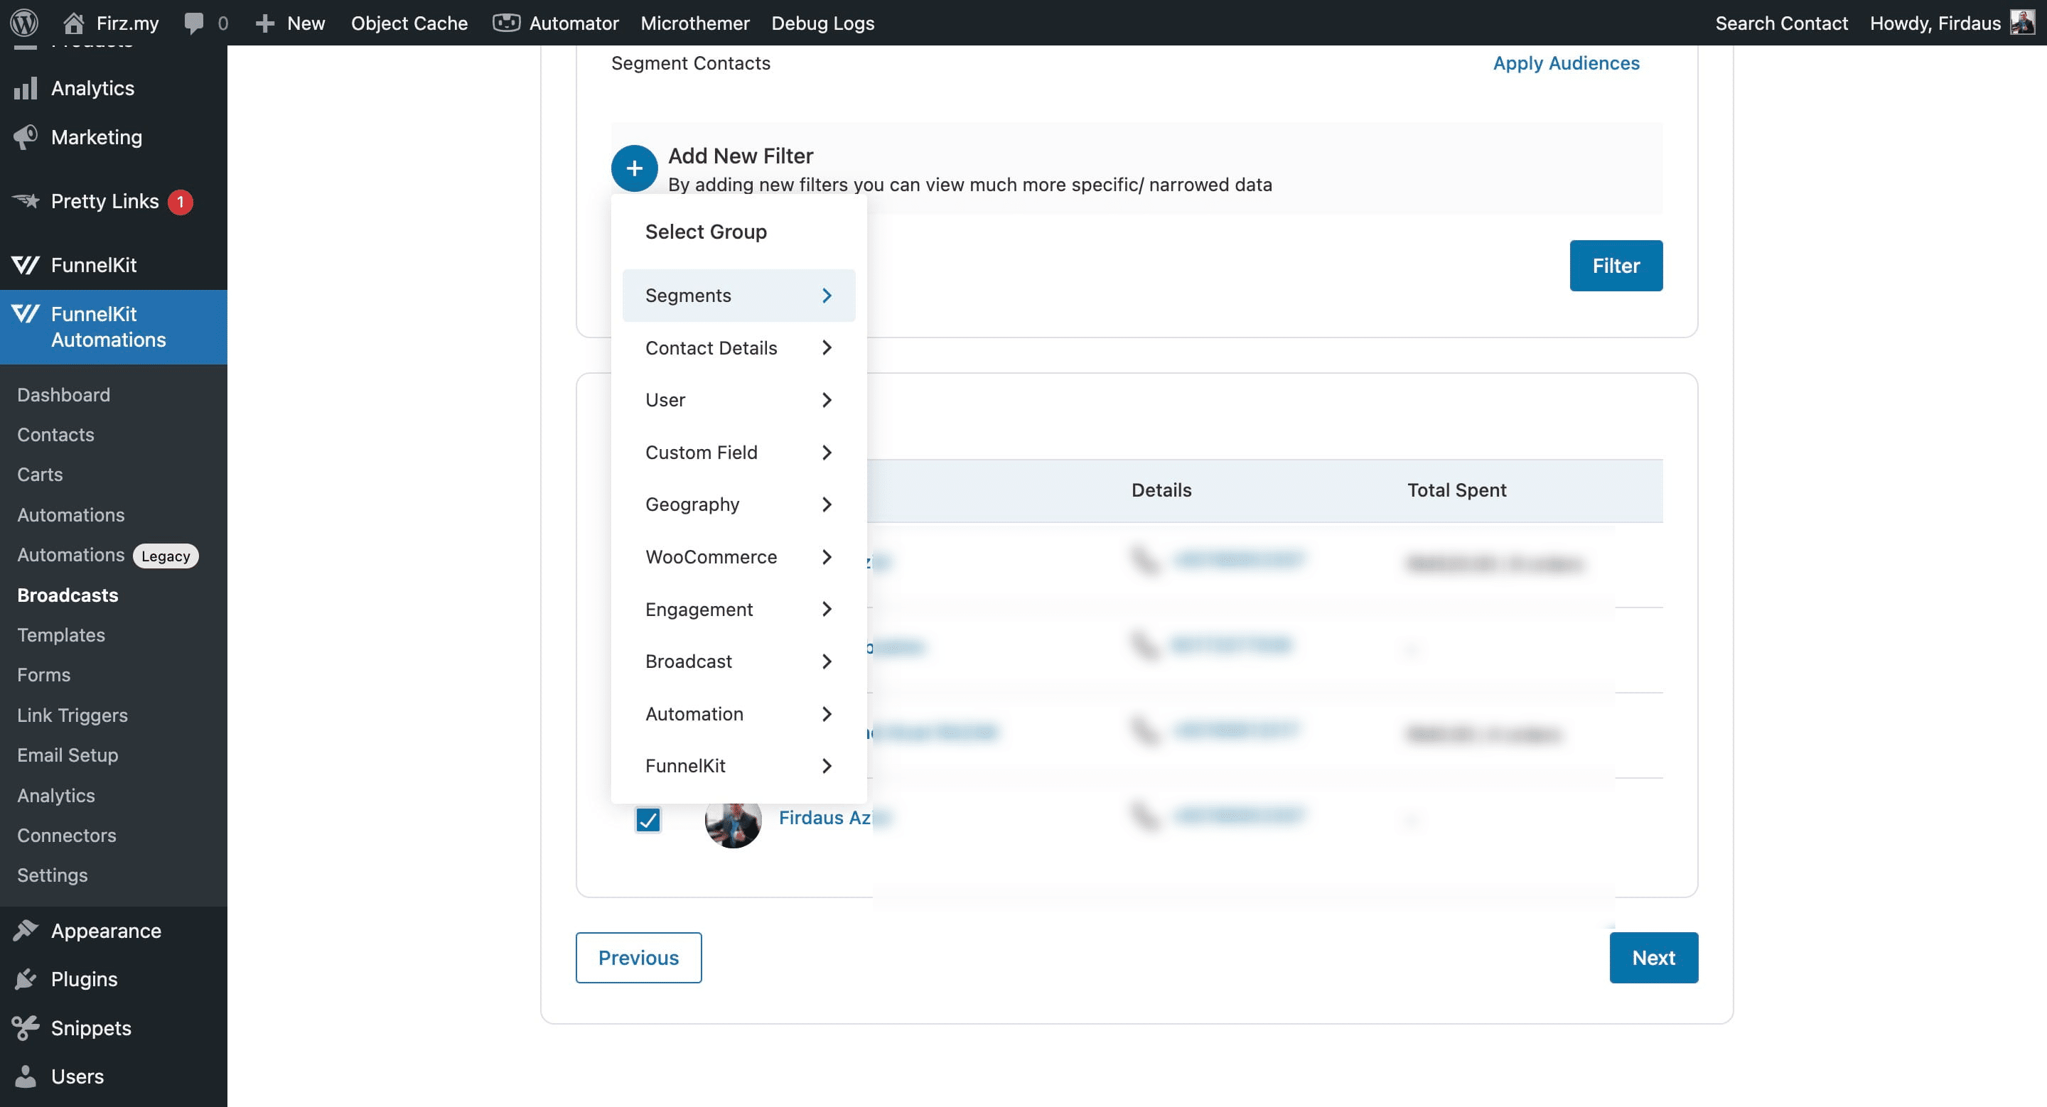Click the blue Add New Filter plus button
This screenshot has height=1107, width=2047.
(x=634, y=168)
